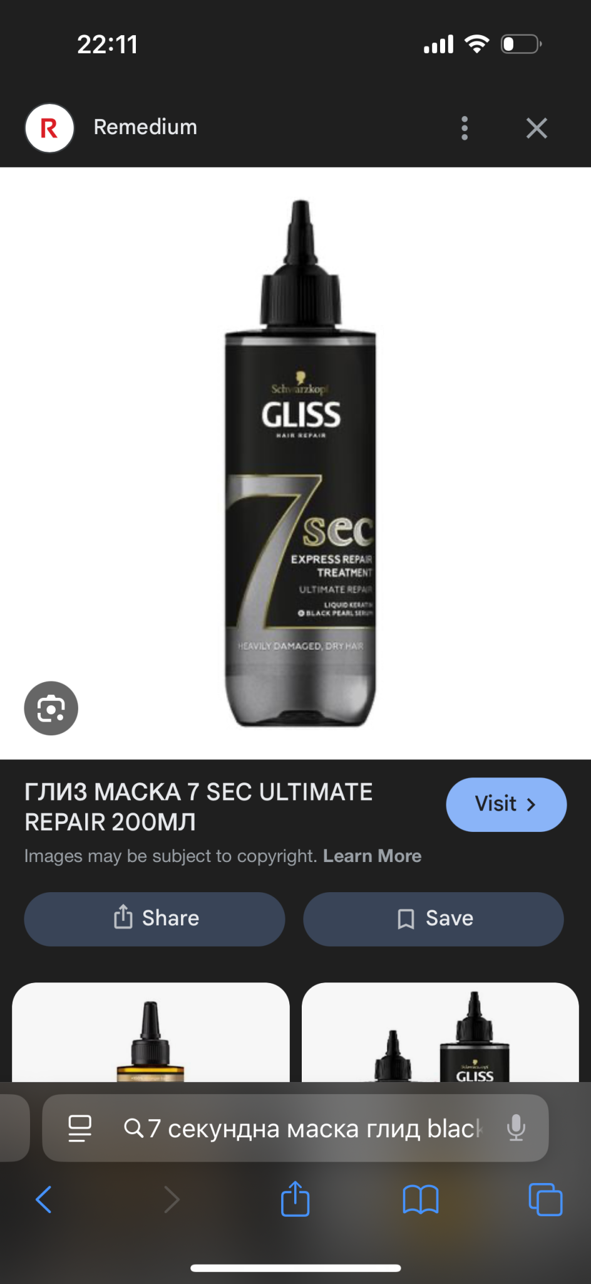Share this Gliss image

pyautogui.click(x=155, y=918)
